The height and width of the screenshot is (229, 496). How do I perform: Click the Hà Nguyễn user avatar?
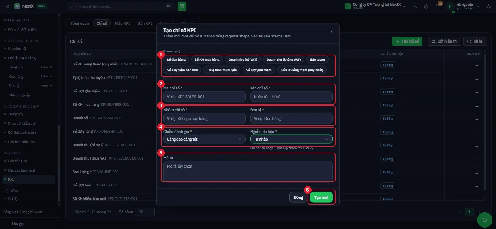450,6
